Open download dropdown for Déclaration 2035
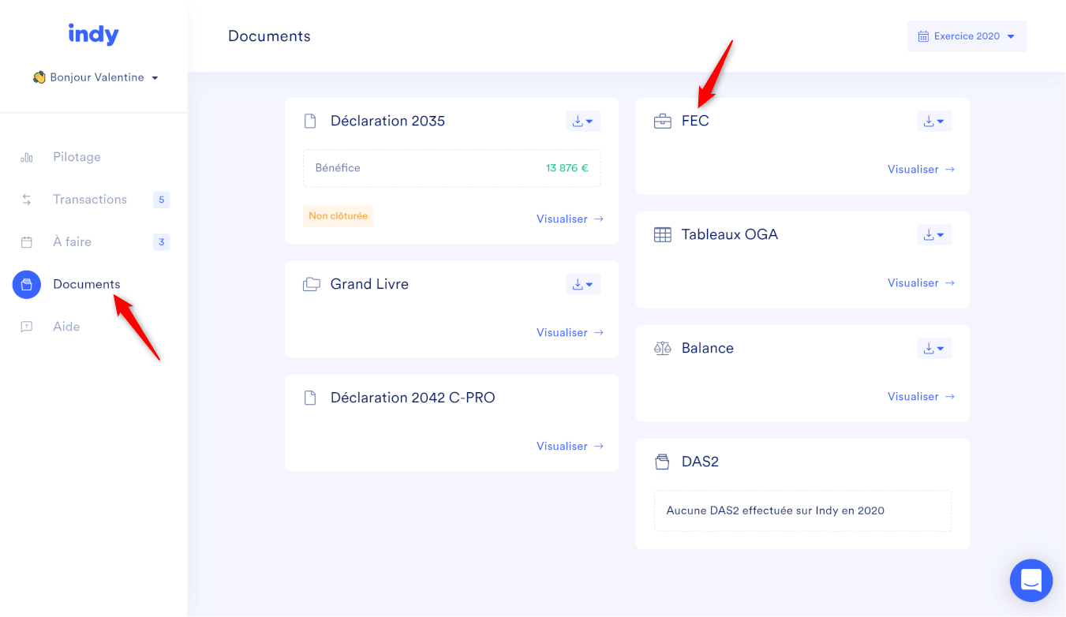 (583, 122)
